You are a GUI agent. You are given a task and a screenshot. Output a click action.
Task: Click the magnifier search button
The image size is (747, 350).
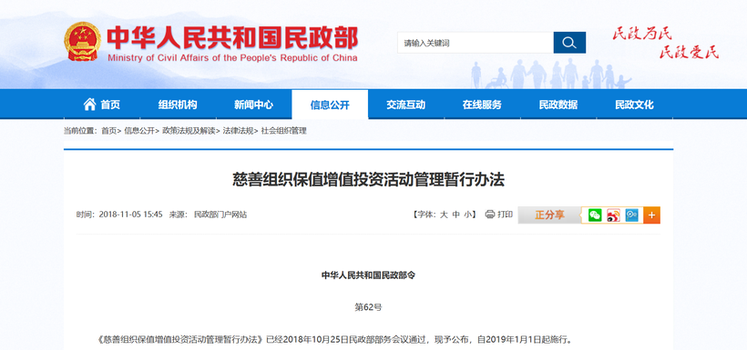[x=569, y=43]
